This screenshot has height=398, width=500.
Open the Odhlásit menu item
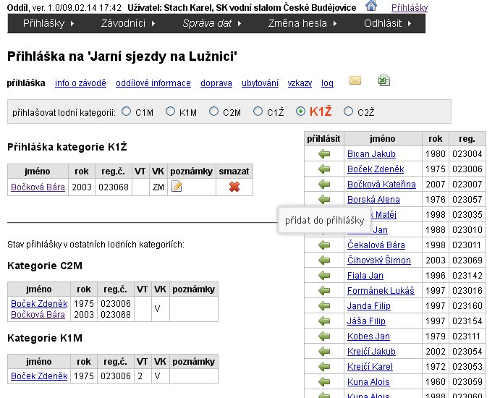[388, 23]
